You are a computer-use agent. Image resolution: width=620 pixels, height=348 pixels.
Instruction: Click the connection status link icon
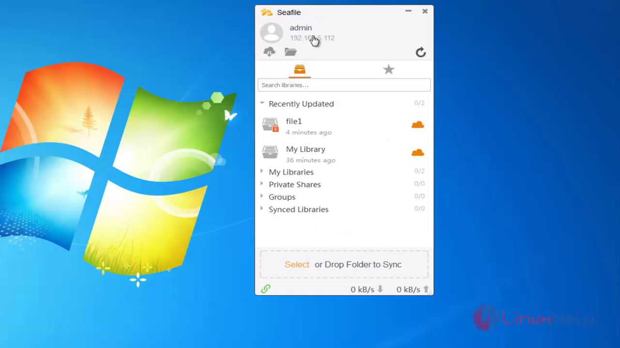[265, 289]
